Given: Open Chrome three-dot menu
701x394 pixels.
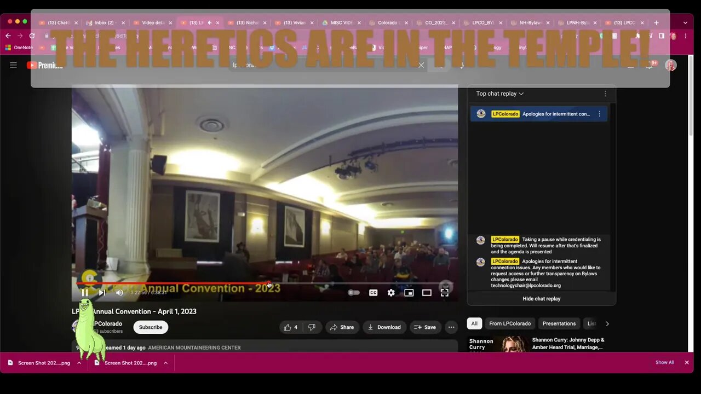Looking at the screenshot, I should (686, 36).
